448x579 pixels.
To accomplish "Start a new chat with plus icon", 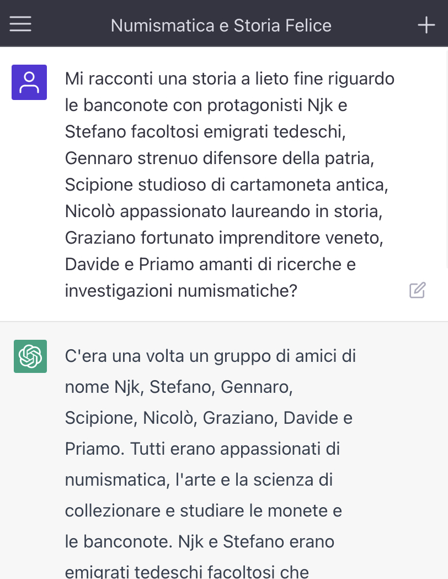I will [x=426, y=25].
